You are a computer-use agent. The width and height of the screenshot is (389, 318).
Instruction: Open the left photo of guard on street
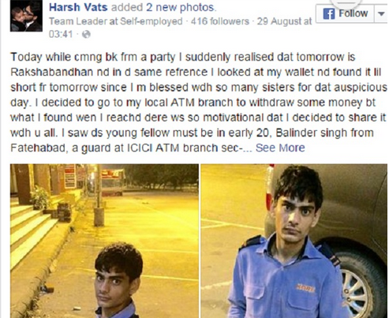click(104, 241)
